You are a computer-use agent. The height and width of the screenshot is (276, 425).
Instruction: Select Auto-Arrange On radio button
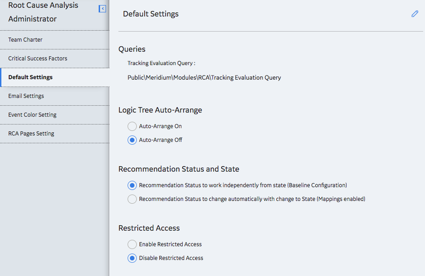click(x=132, y=126)
